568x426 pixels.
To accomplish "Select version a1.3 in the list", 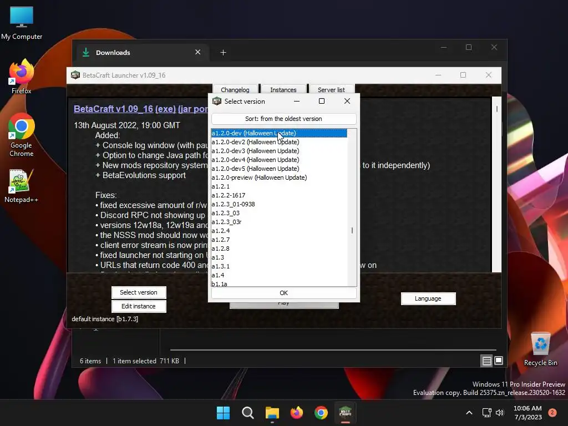I will pyautogui.click(x=279, y=257).
